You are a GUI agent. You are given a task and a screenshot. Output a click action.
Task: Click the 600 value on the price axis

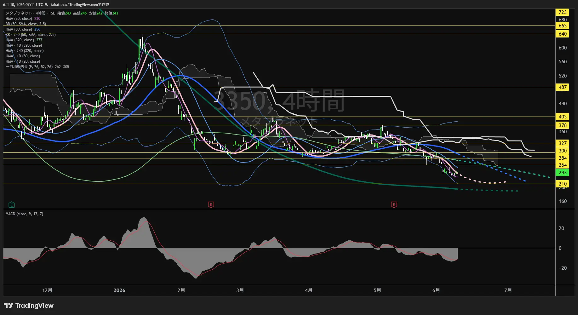[563, 48]
